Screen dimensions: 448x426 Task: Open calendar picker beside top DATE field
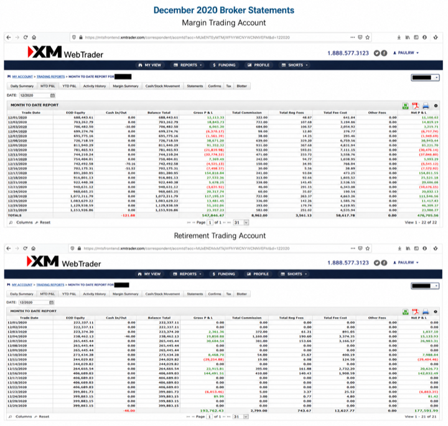point(52,95)
